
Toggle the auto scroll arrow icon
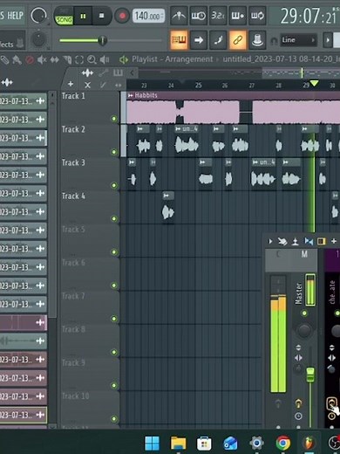199,40
